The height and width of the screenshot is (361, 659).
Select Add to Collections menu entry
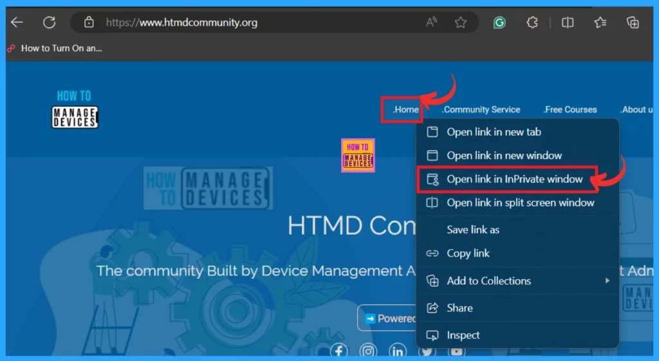point(518,281)
